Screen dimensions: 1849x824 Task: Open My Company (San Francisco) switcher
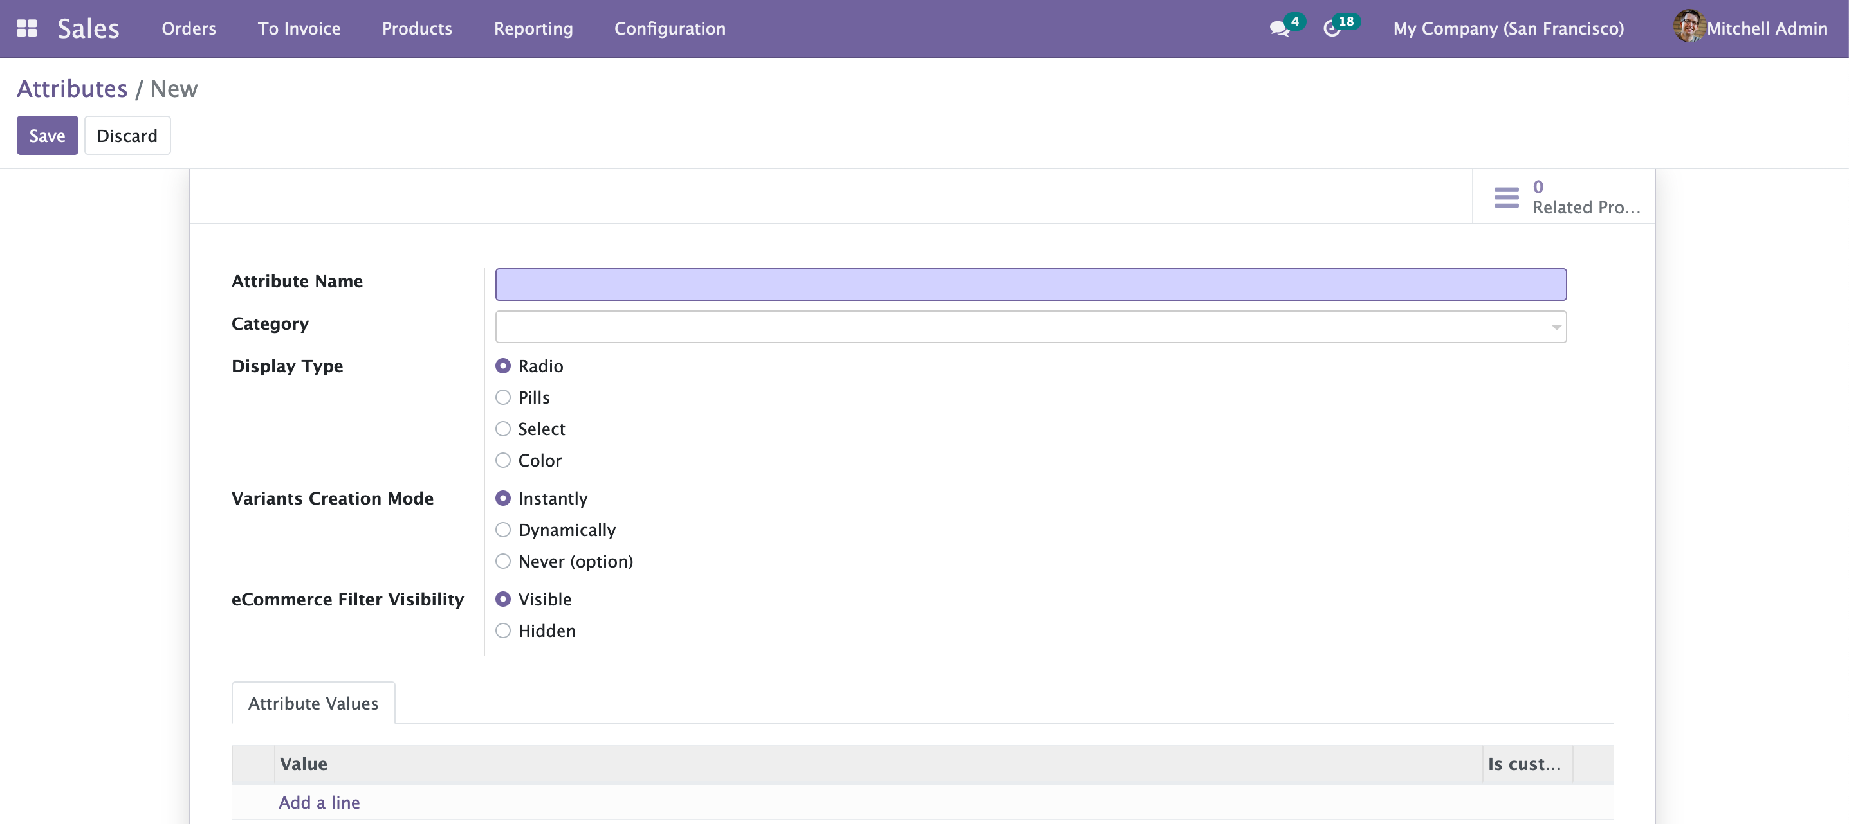1508,29
